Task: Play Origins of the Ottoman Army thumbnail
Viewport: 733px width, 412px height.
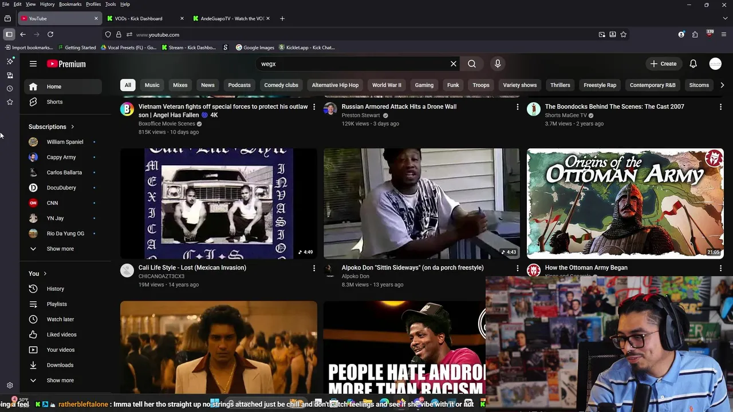Action: (x=625, y=204)
